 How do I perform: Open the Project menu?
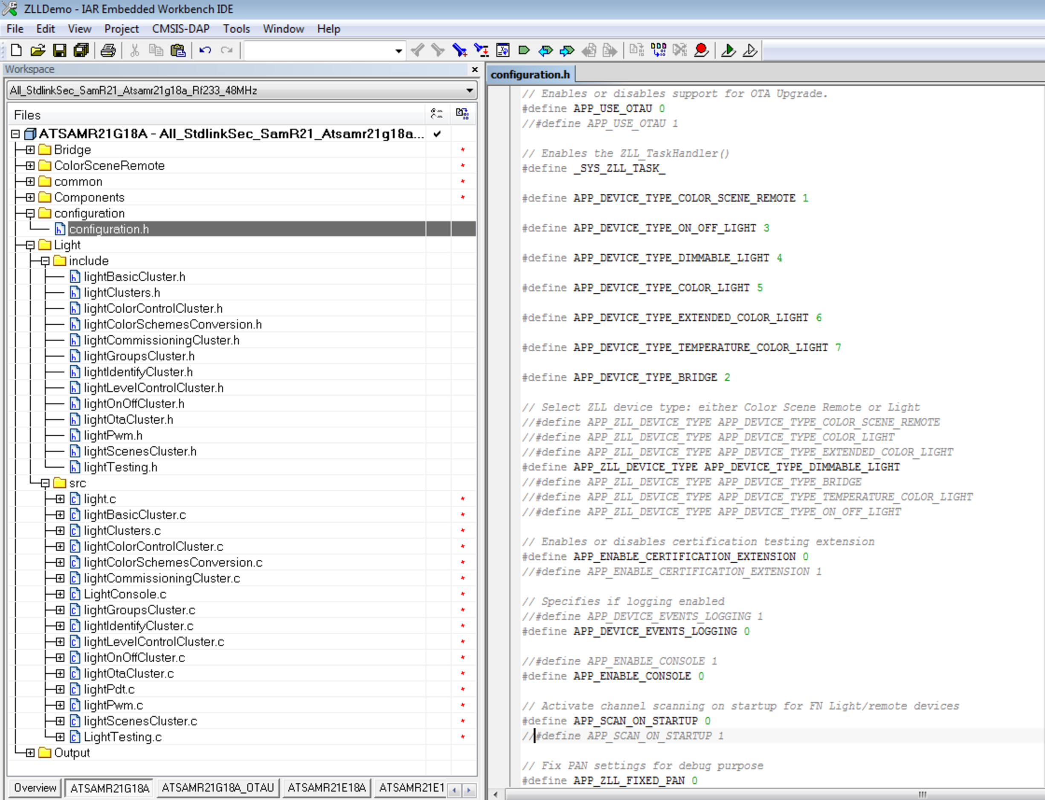pos(121,29)
